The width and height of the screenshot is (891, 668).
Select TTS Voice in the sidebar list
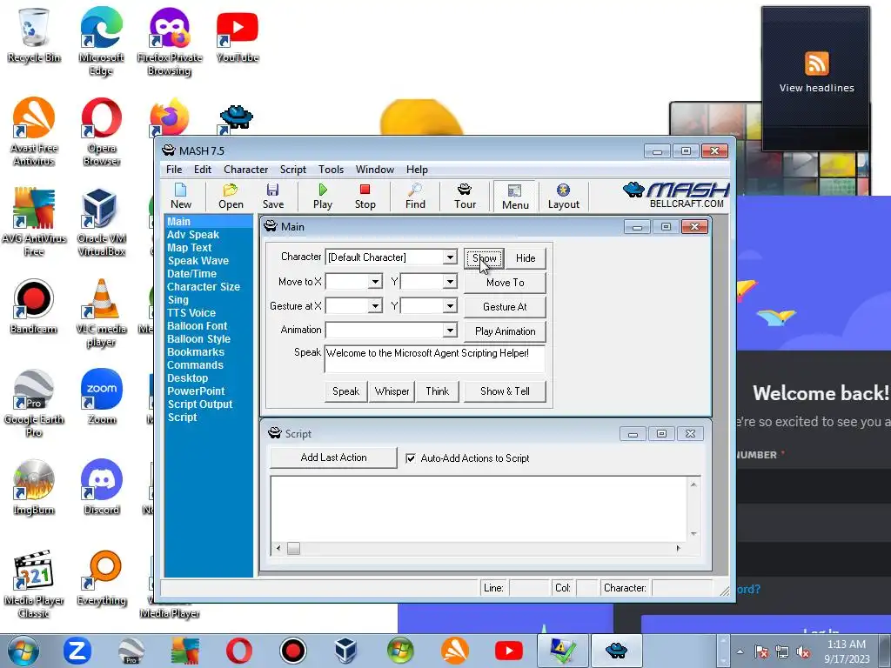point(191,313)
